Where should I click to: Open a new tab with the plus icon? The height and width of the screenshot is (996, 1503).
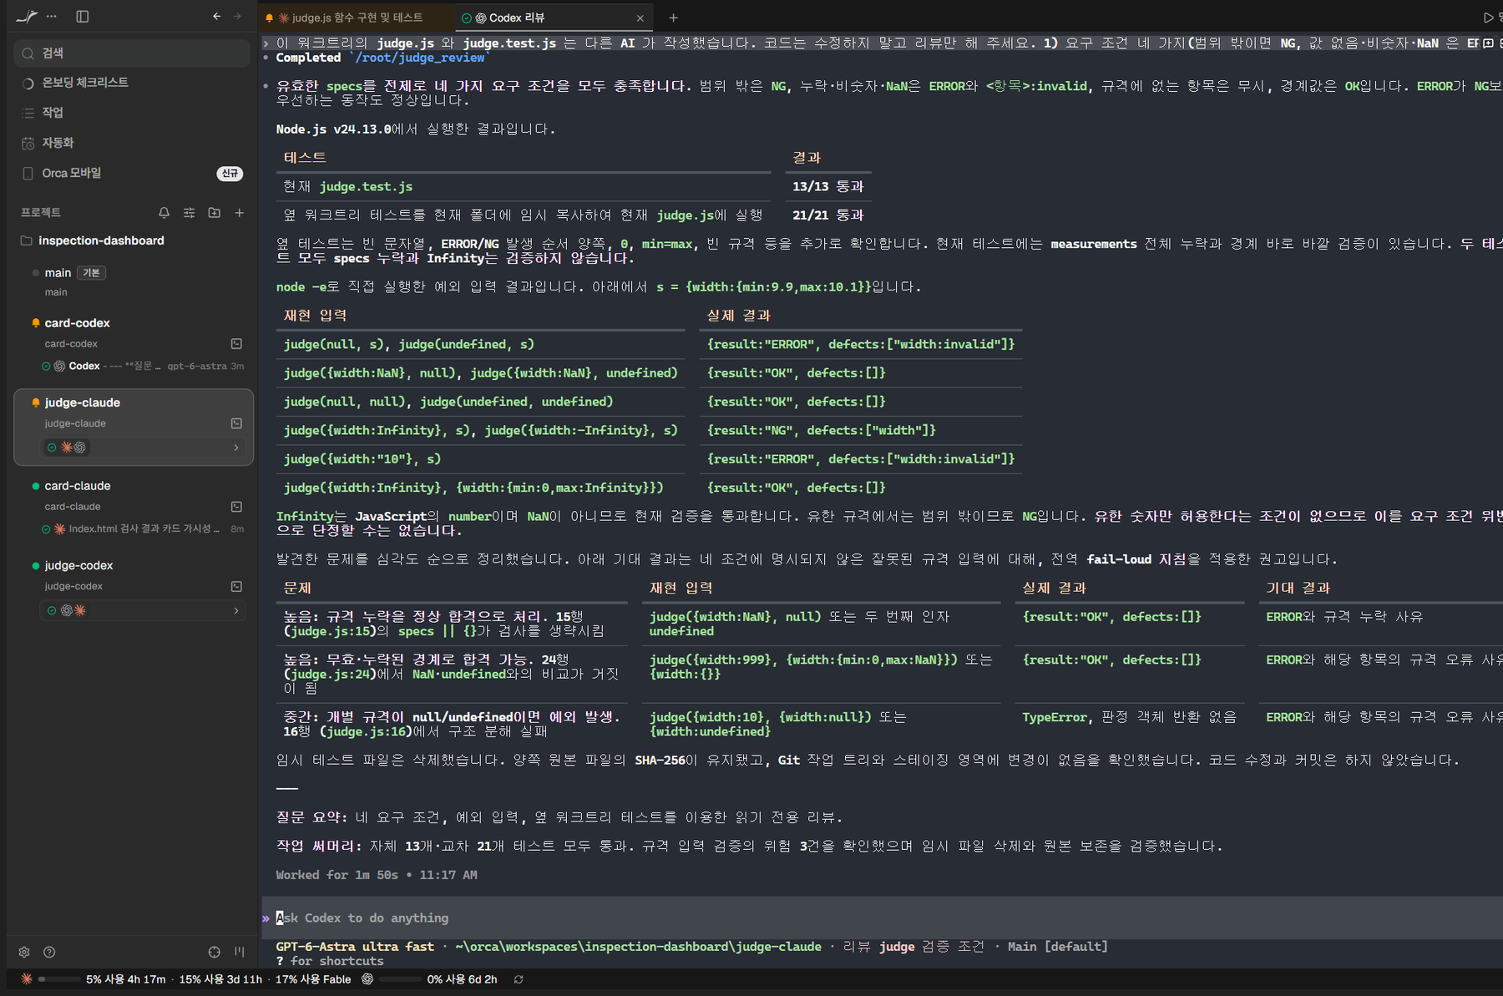tap(673, 18)
